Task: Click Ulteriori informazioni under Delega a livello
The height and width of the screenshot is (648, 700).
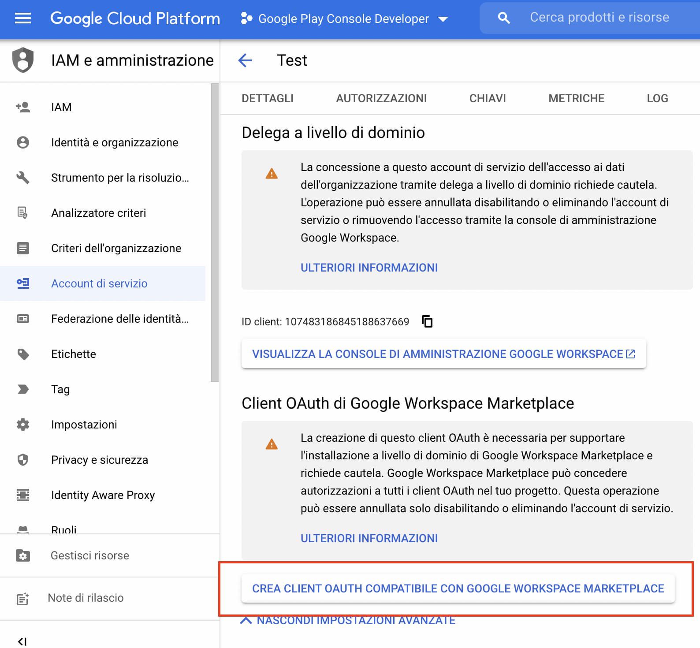Action: coord(369,268)
